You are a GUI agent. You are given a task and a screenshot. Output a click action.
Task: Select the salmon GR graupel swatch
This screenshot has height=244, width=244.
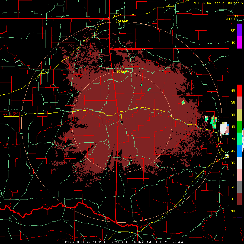[x=239, y=102]
